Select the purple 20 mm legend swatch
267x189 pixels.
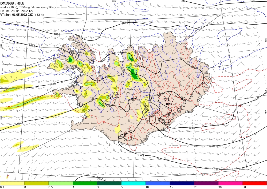pos(206,183)
